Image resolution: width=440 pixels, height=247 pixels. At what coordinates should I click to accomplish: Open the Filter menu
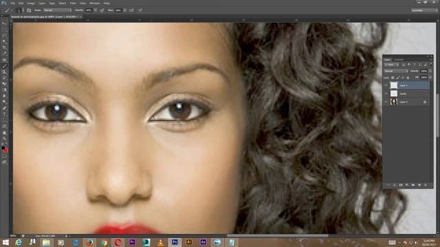(x=73, y=3)
